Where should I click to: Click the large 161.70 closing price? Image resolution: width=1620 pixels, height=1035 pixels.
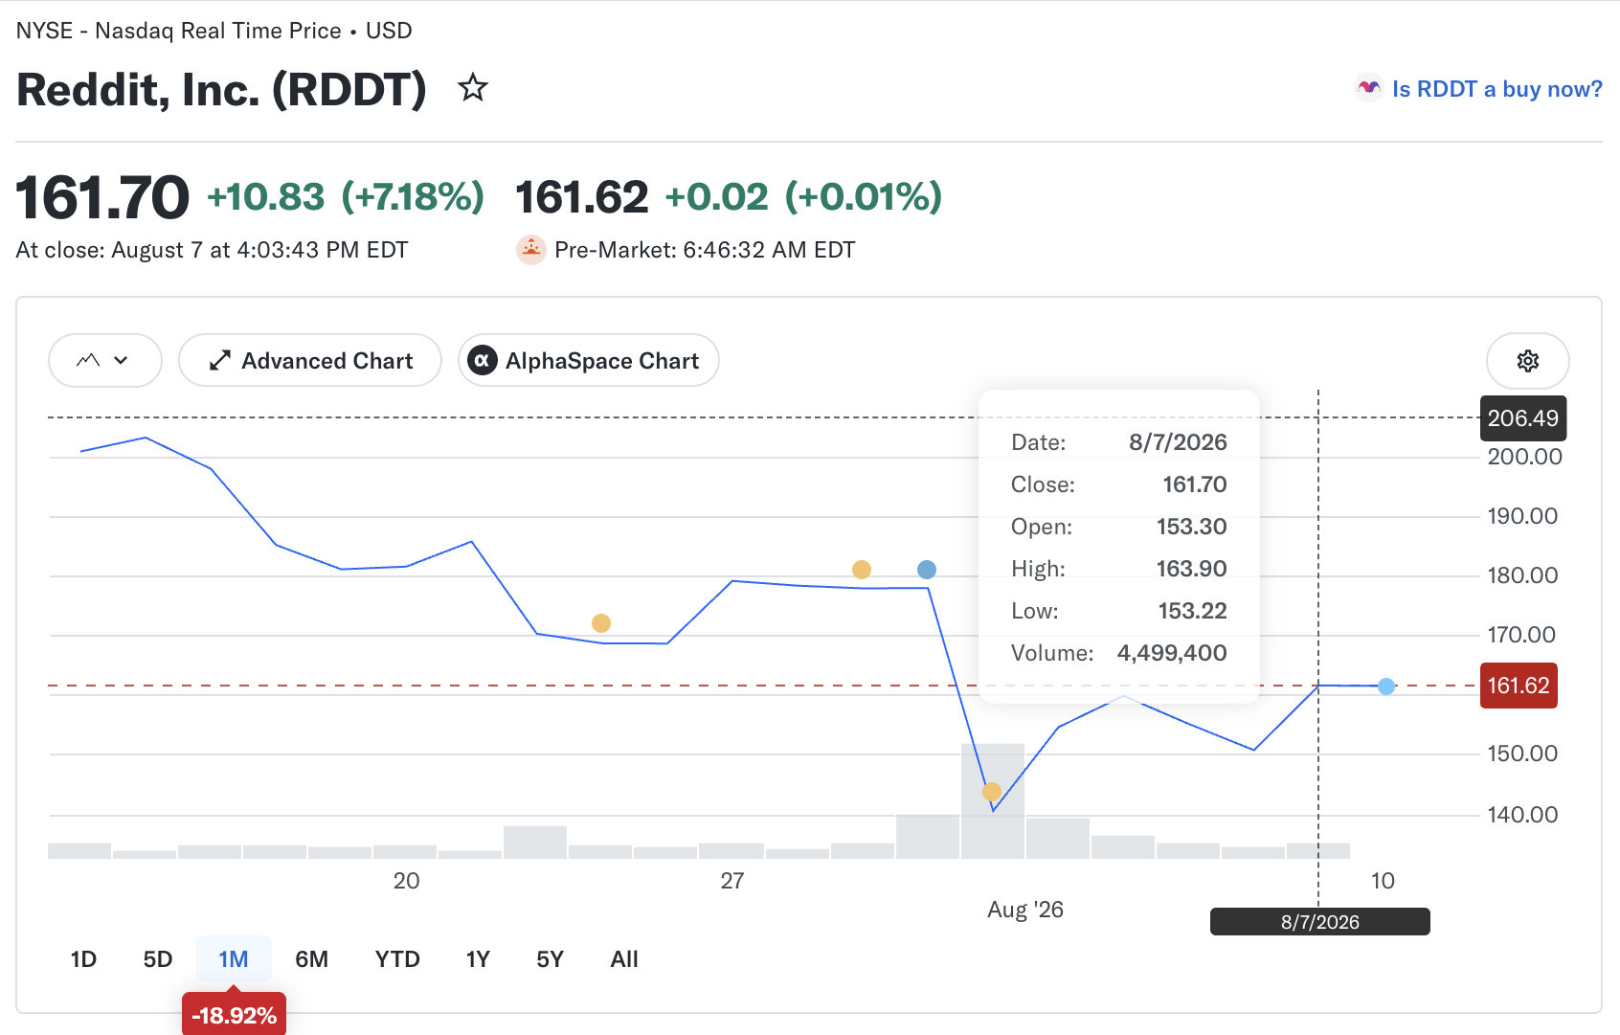pos(103,197)
